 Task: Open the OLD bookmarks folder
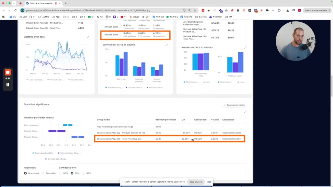pyautogui.click(x=23, y=17)
